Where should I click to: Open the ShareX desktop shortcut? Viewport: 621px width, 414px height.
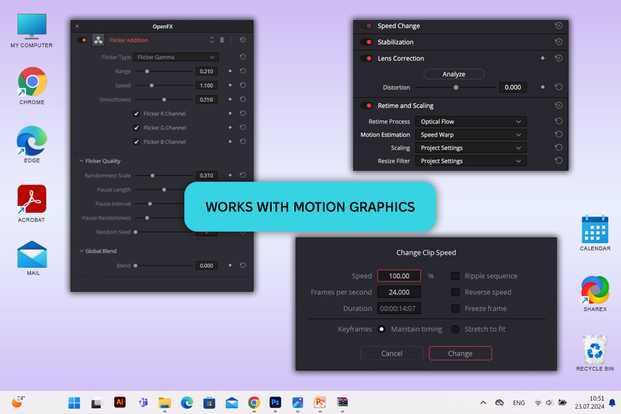click(595, 294)
